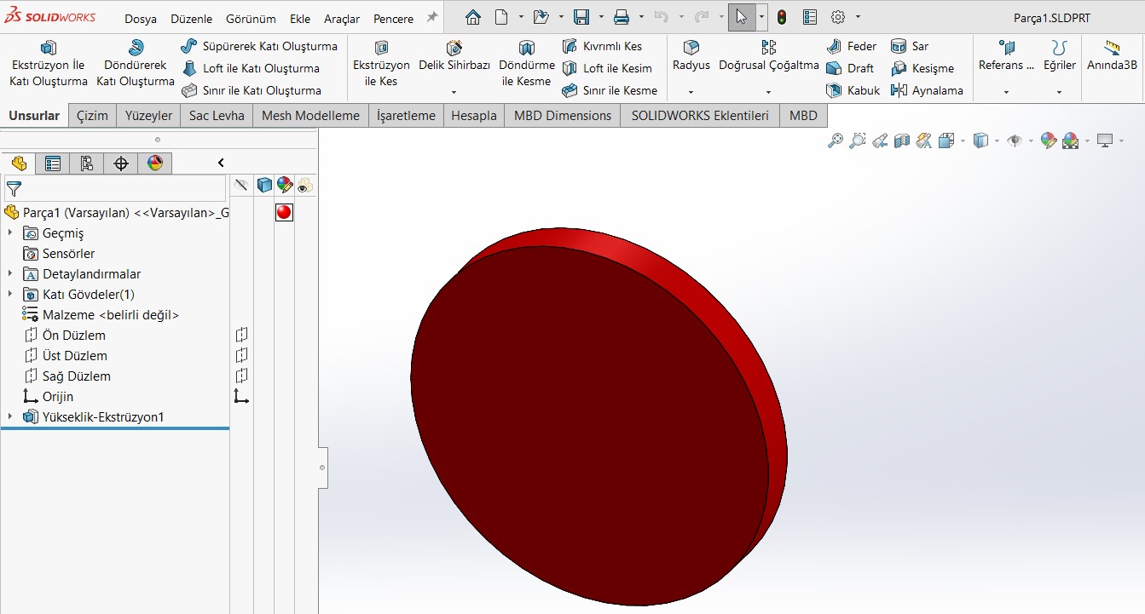1145x614 pixels.
Task: Expand the Yükseklik-Ekstrüzyon1 feature node
Action: 10,416
